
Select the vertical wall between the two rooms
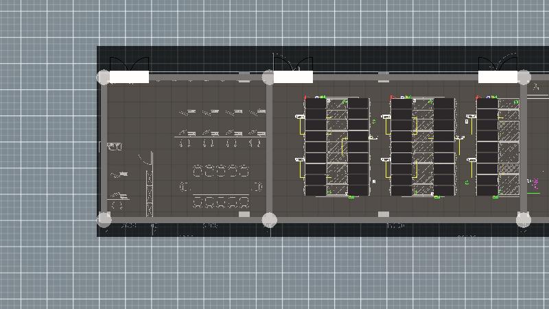click(270, 148)
